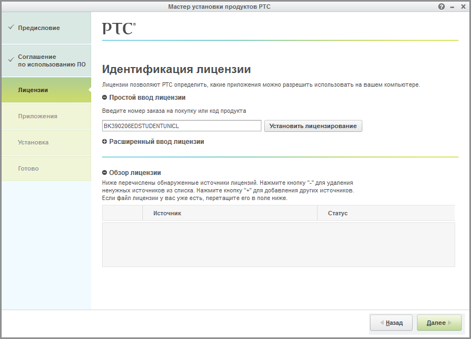Open the Соглашение по использованию ПО step
471x339 pixels.
pyautogui.click(x=46, y=60)
